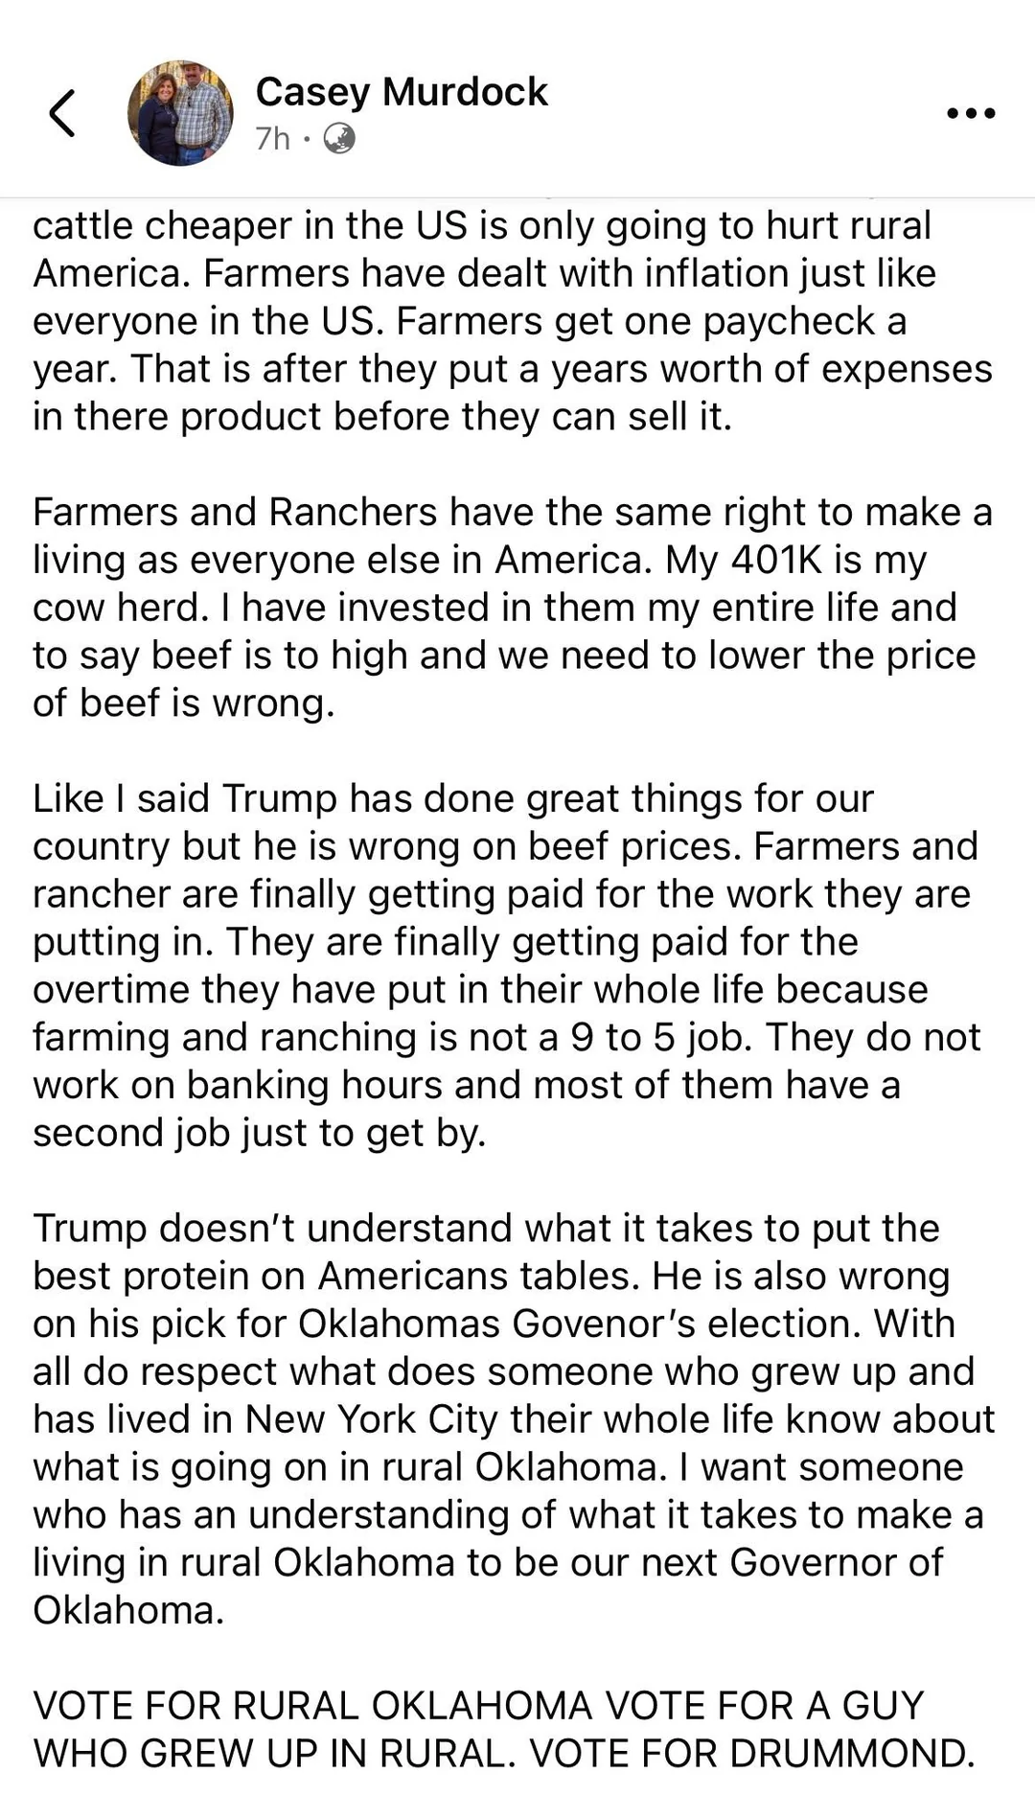The image size is (1035, 1796).
Task: Go back using the left chevron arrow
Action: (x=62, y=113)
